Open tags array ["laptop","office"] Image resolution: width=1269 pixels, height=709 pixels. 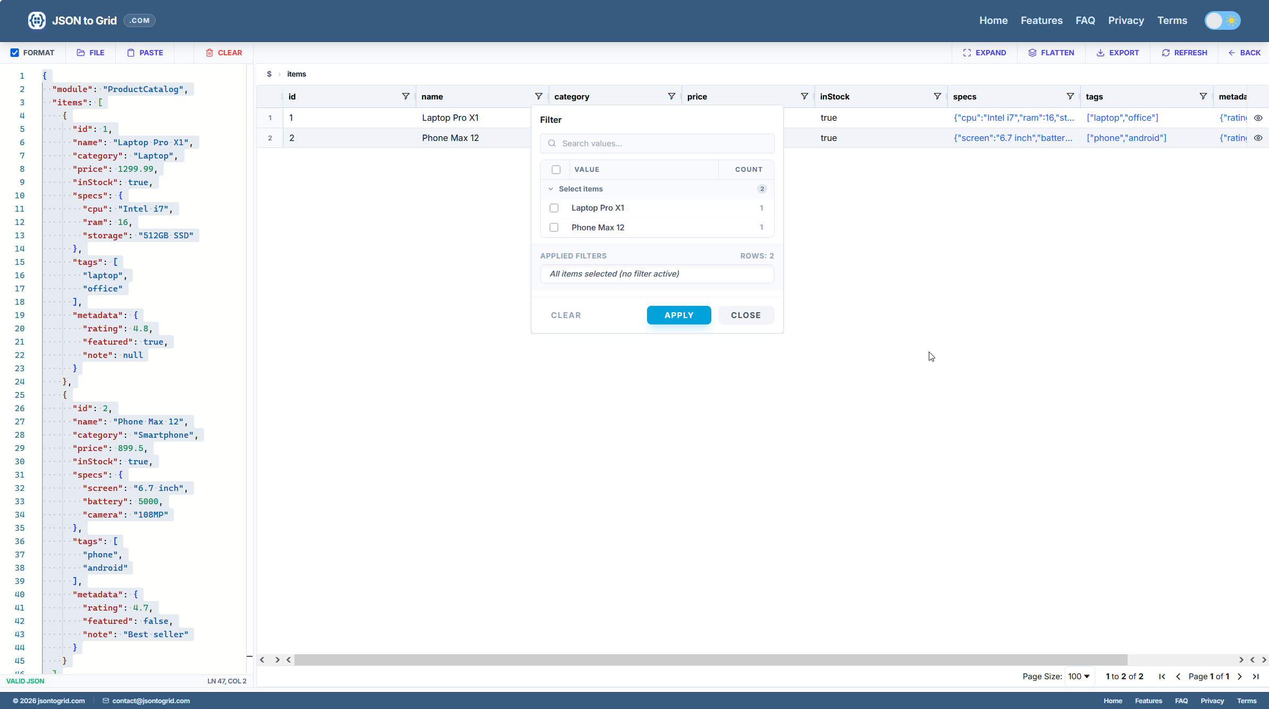1122,118
